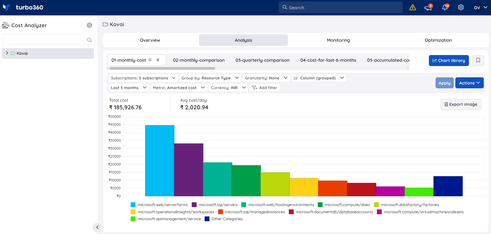Open the Subscriptions: 5 subscriptions dropdown

coord(143,78)
